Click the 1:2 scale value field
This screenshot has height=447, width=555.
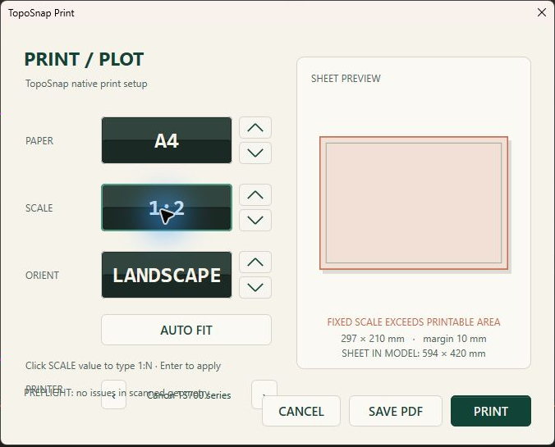click(x=167, y=208)
